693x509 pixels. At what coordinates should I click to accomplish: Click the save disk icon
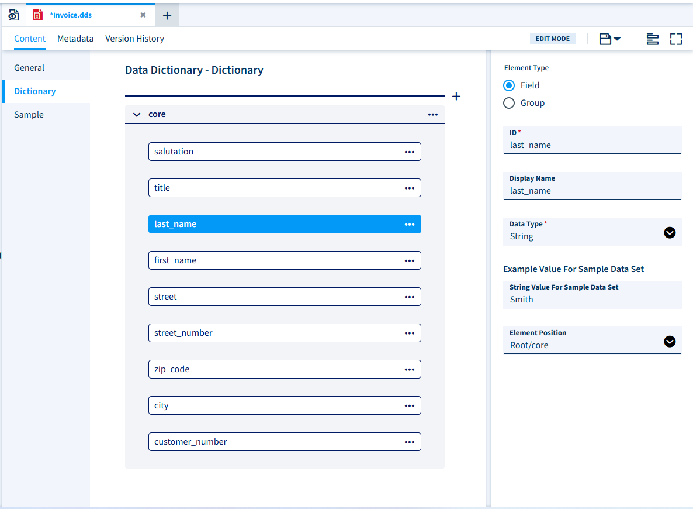click(x=605, y=39)
